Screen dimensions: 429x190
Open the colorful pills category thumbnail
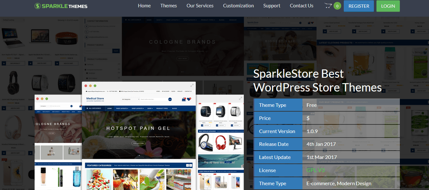[98, 179]
